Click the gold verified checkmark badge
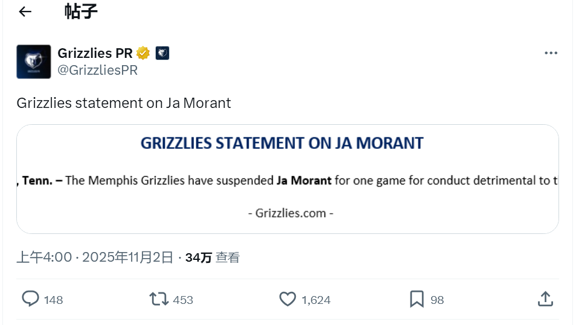The height and width of the screenshot is (325, 576). (x=143, y=53)
